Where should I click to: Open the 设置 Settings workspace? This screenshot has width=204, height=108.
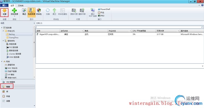point(18,101)
